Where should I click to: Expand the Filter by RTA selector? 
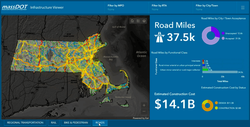coord(171,7)
